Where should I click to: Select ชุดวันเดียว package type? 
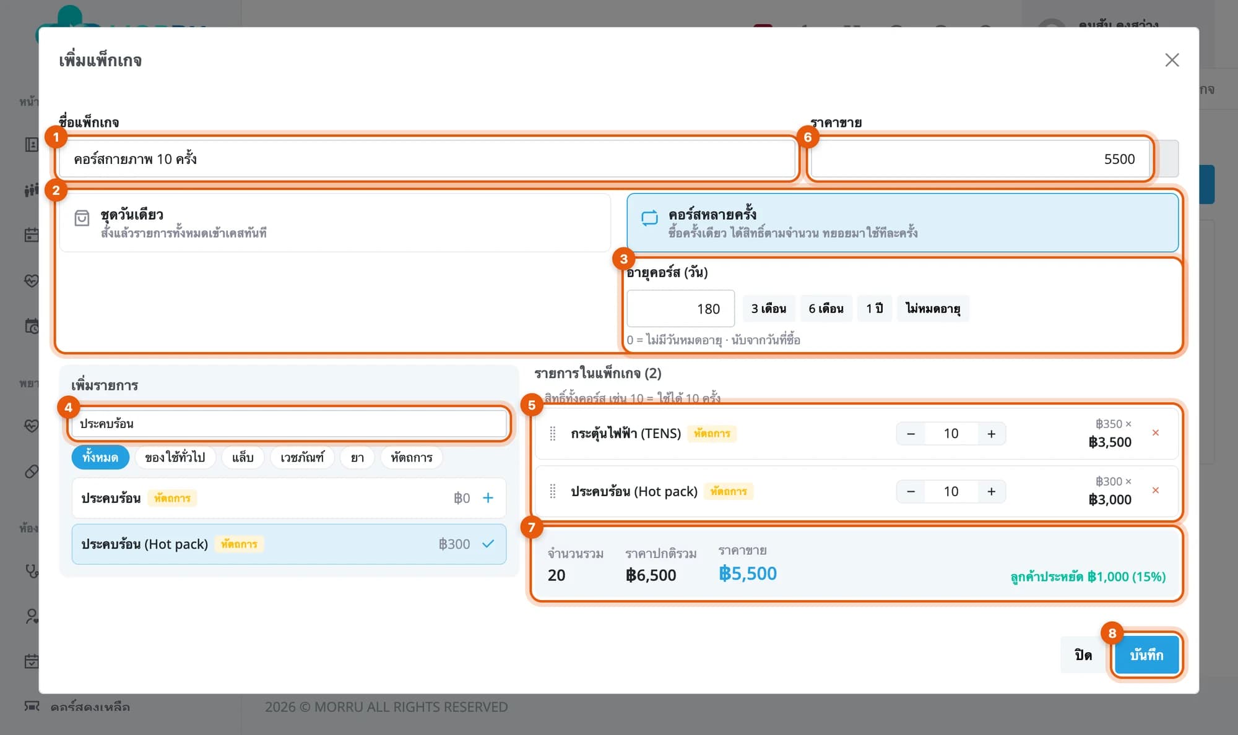tap(335, 223)
